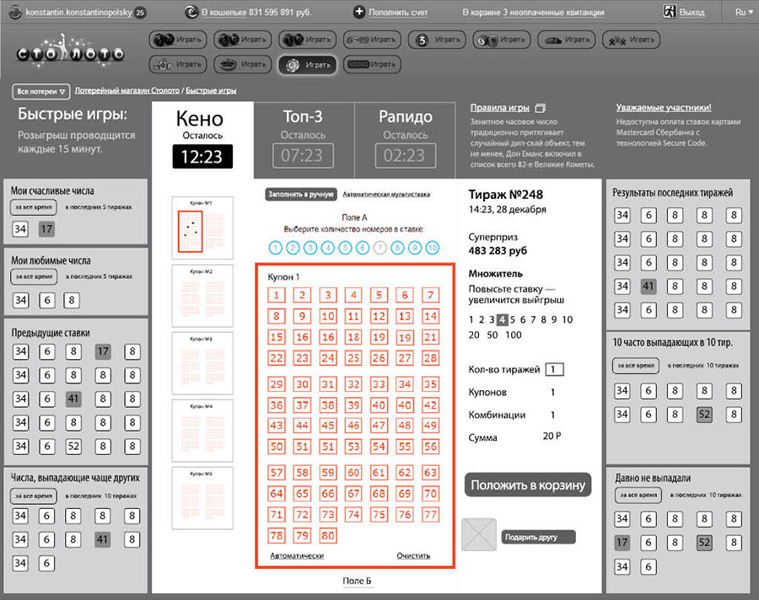This screenshot has height=600, width=759.
Task: Open the Автоматическая мультиставка mode
Action: [385, 194]
